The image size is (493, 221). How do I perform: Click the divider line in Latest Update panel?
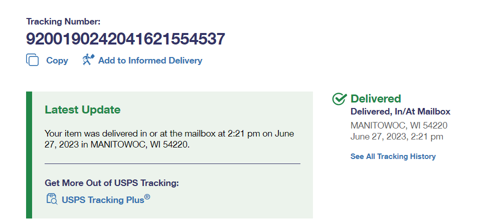(x=172, y=163)
